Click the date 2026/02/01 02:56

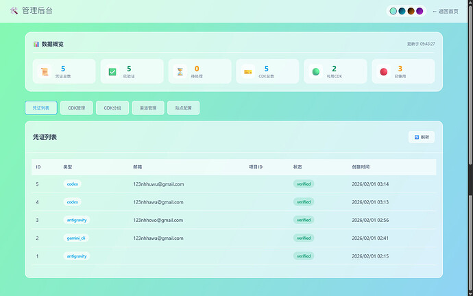370,221
